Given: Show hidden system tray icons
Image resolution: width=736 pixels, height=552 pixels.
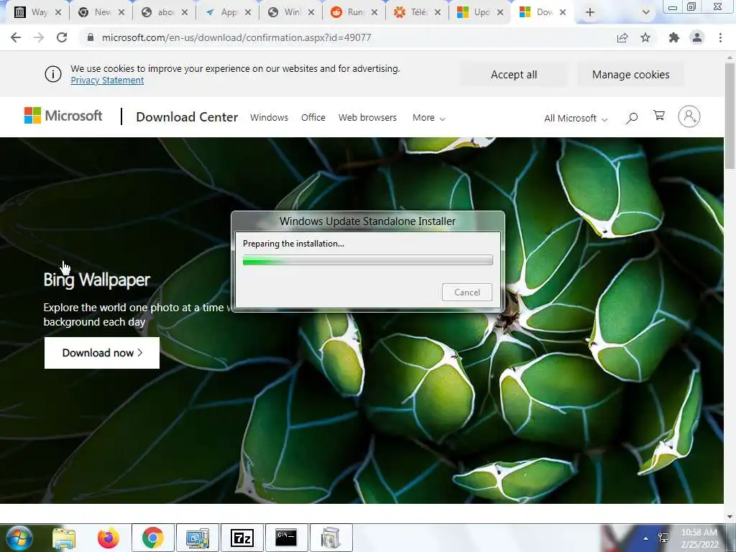Looking at the screenshot, I should tap(646, 539).
